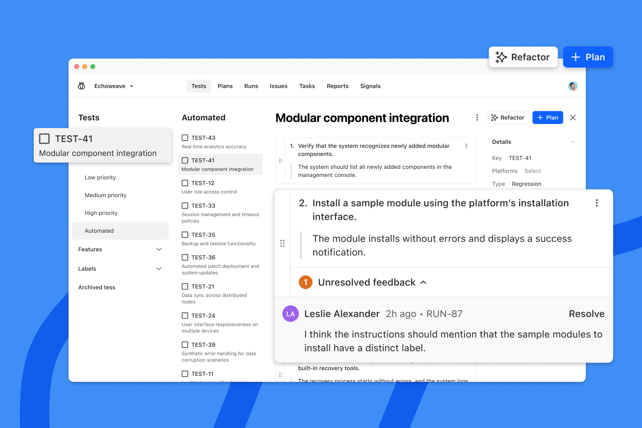The width and height of the screenshot is (642, 428).
Task: Click Resolve on Leslie Alexander's feedback
Action: (586, 314)
